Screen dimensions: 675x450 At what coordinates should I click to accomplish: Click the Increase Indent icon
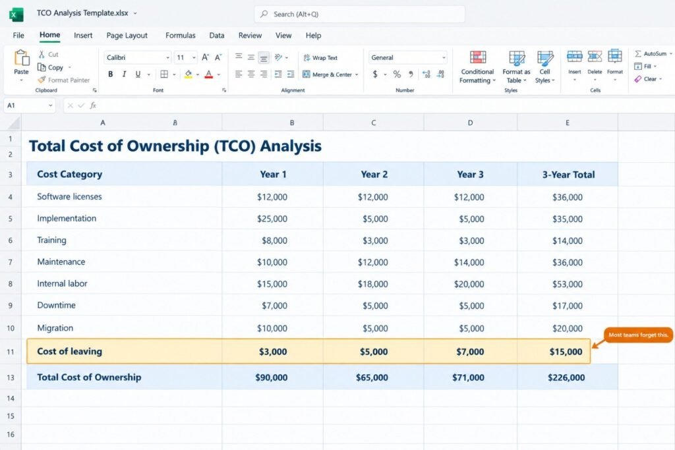point(291,74)
